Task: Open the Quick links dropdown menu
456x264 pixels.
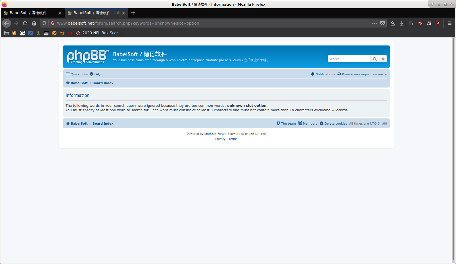Action: (x=77, y=74)
